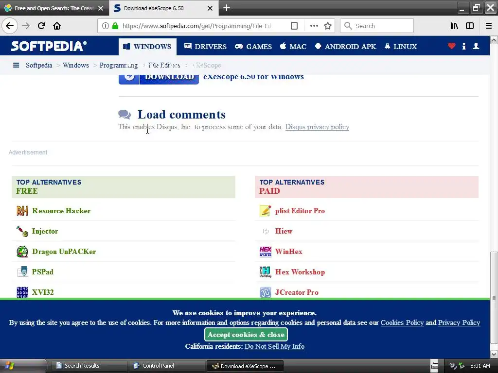The image size is (498, 373).
Task: Click the XVI32 grid icon
Action: pyautogui.click(x=22, y=292)
